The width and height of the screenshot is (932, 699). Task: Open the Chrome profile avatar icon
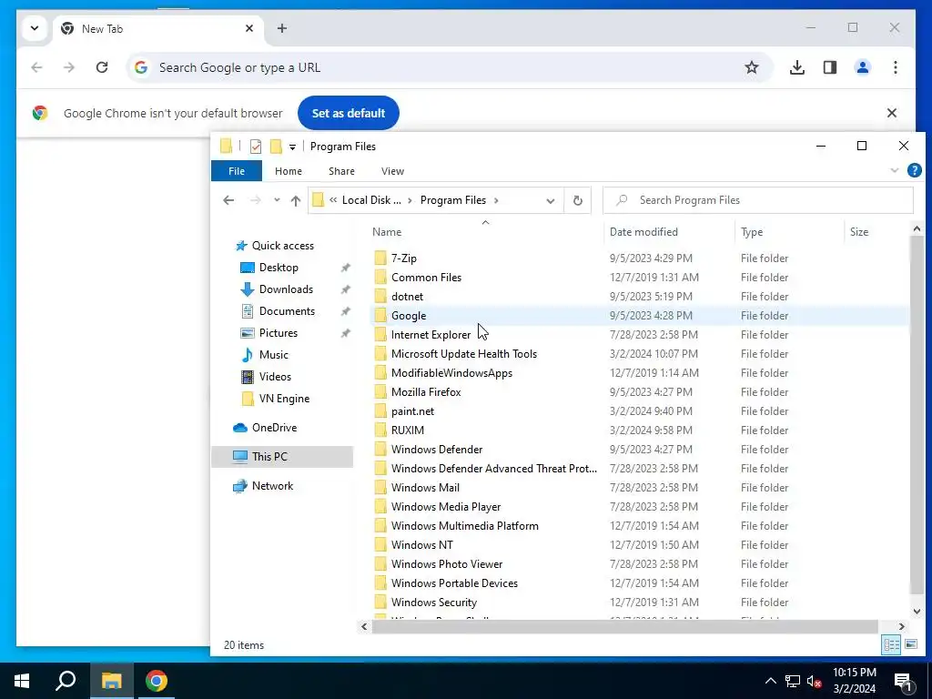(x=863, y=67)
